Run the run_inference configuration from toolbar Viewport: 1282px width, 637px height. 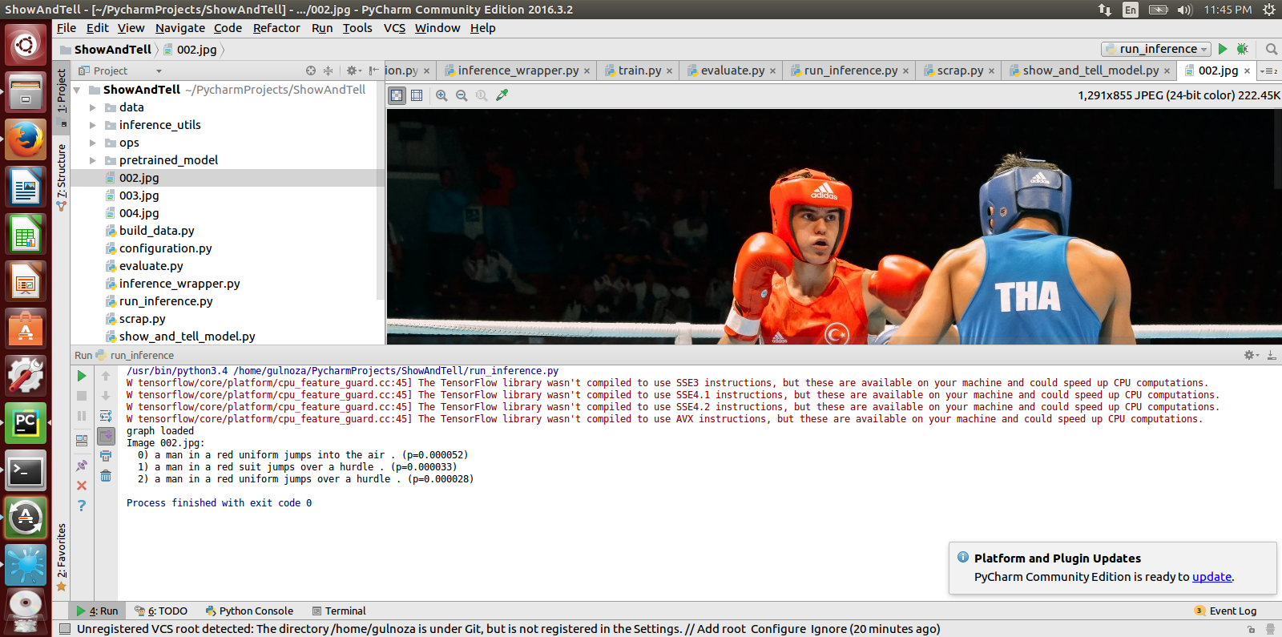point(1223,49)
